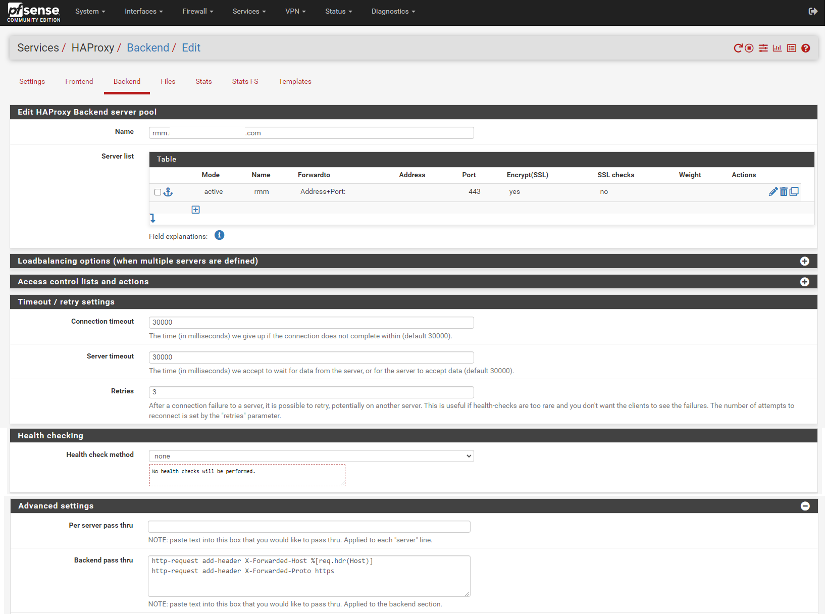Click the Mode column header

(x=211, y=175)
